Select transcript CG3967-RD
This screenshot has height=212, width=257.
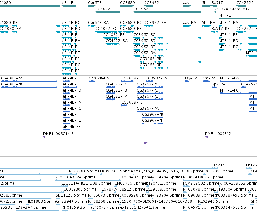click(x=151, y=44)
